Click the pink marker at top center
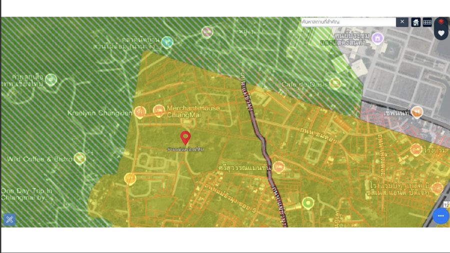450x253 pixels. [x=207, y=32]
